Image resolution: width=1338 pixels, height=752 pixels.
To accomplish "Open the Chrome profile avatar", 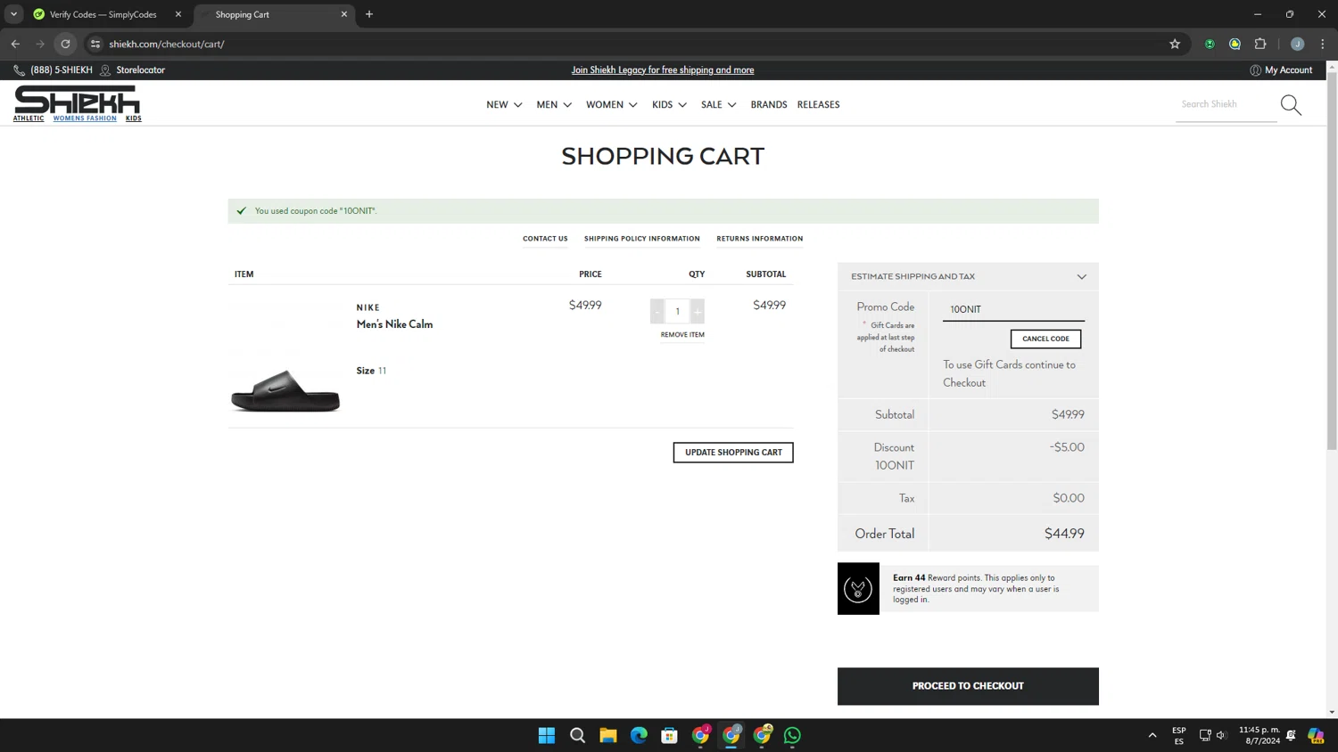I will [1297, 44].
